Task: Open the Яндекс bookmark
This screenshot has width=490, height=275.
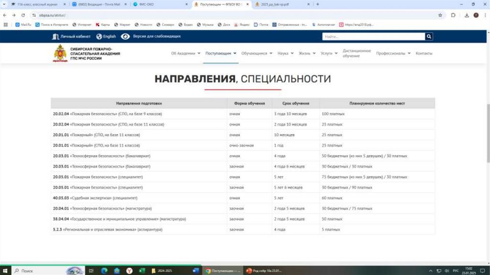Action: [x=242, y=24]
